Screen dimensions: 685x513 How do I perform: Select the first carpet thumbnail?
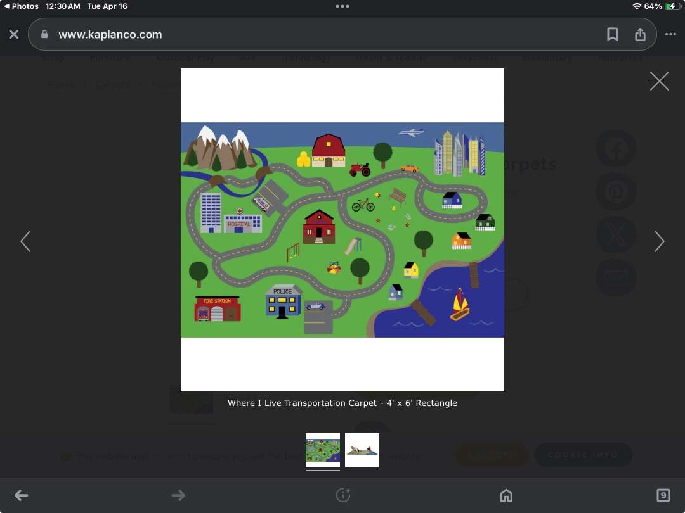[x=323, y=450]
